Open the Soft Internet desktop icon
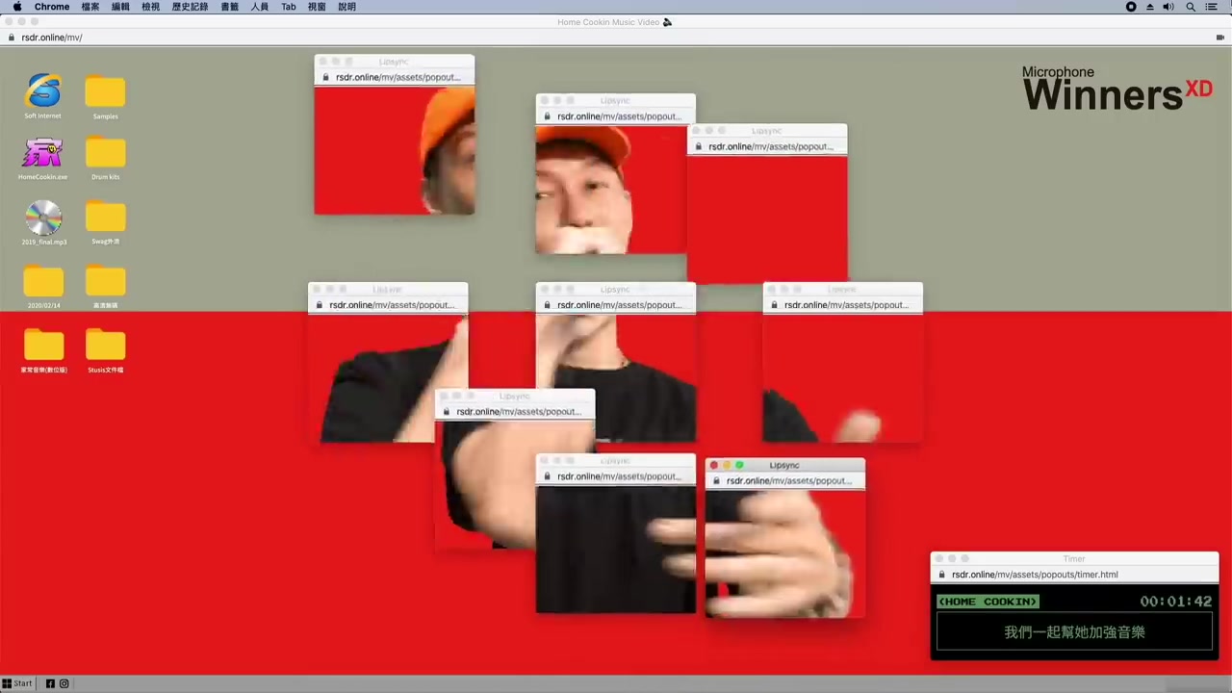Image resolution: width=1232 pixels, height=693 pixels. point(43,97)
